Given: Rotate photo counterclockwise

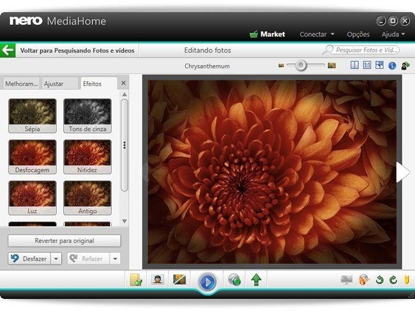Looking at the screenshot, I should click(379, 280).
